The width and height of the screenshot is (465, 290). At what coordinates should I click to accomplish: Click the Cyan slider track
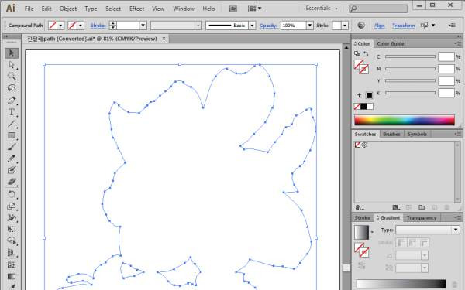tap(410, 56)
